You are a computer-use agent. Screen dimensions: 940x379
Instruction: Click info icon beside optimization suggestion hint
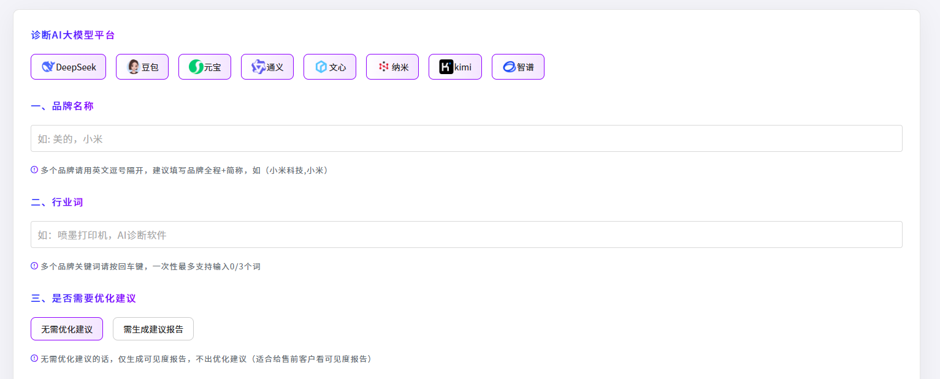coord(34,358)
